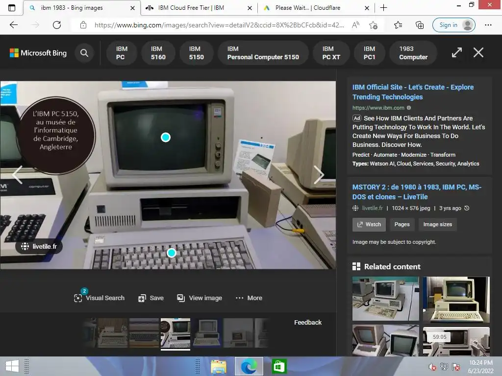Select the IBM 5150 suggestion chip
Viewport: 502px width, 376px height.
[x=196, y=53]
